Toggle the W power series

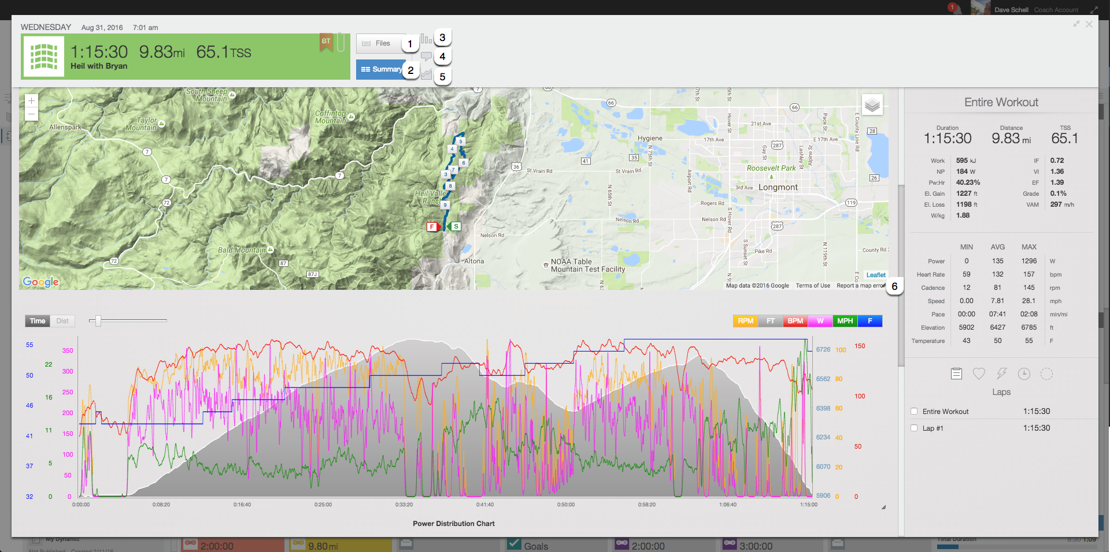point(820,321)
